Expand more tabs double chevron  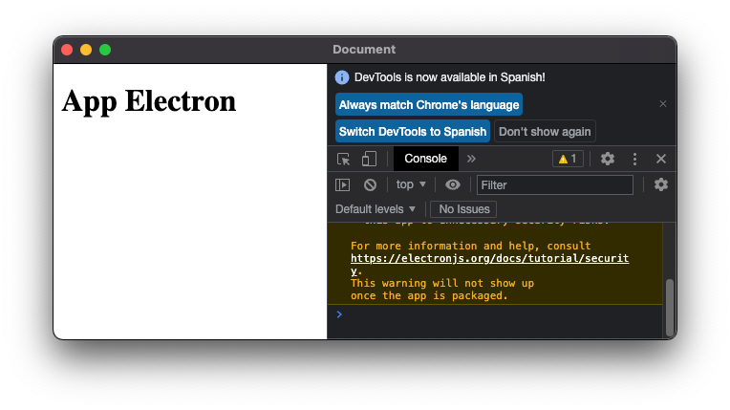tap(471, 159)
